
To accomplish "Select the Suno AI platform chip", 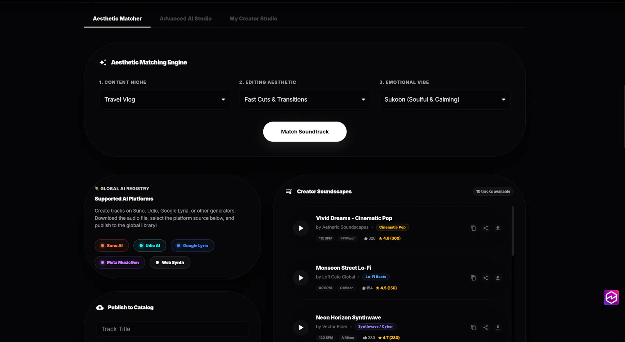I will click(112, 245).
